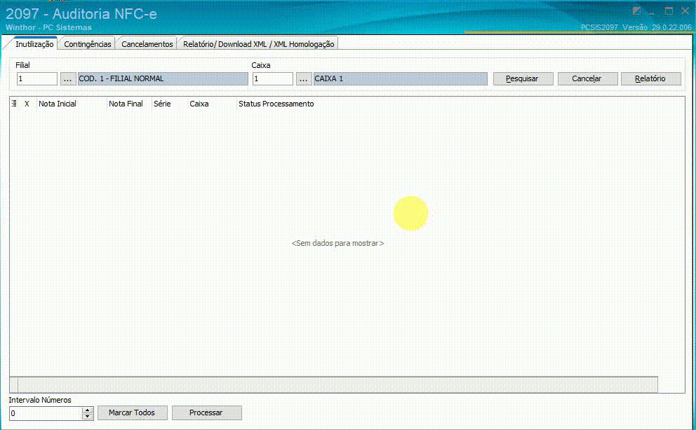Click the X selection column header

point(27,104)
